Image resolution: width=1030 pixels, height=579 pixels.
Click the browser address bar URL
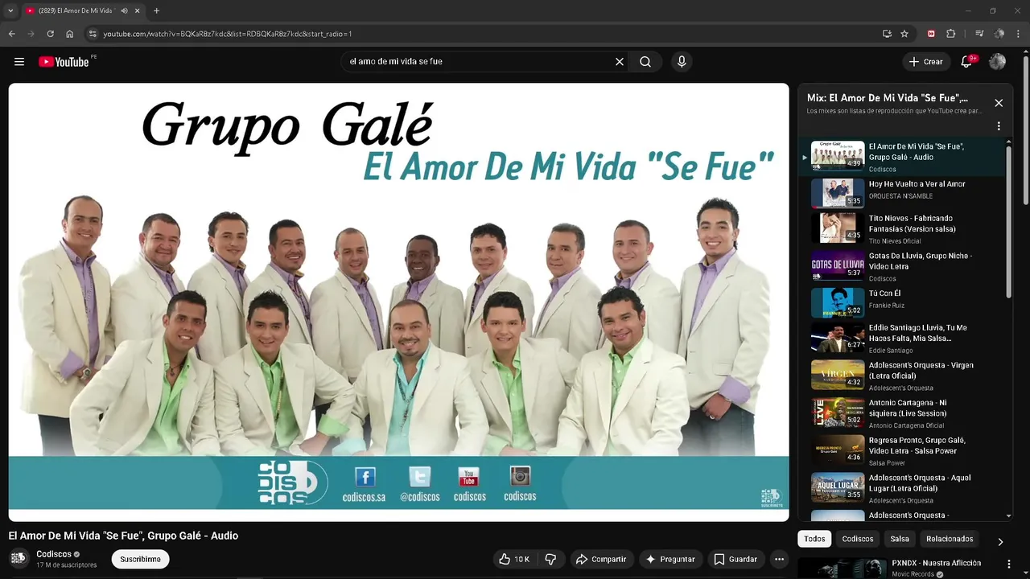pos(228,34)
